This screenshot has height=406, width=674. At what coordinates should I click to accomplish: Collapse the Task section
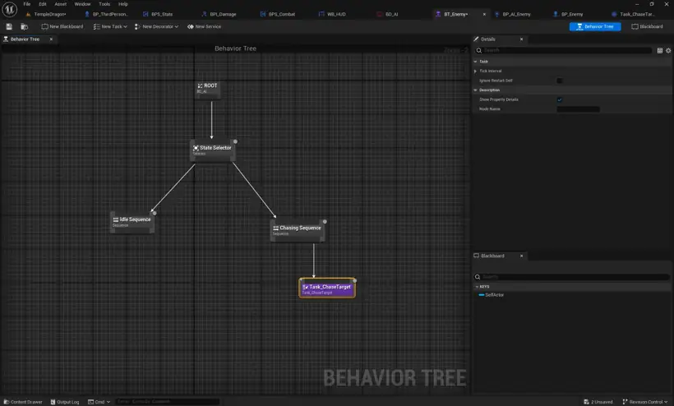click(x=475, y=62)
